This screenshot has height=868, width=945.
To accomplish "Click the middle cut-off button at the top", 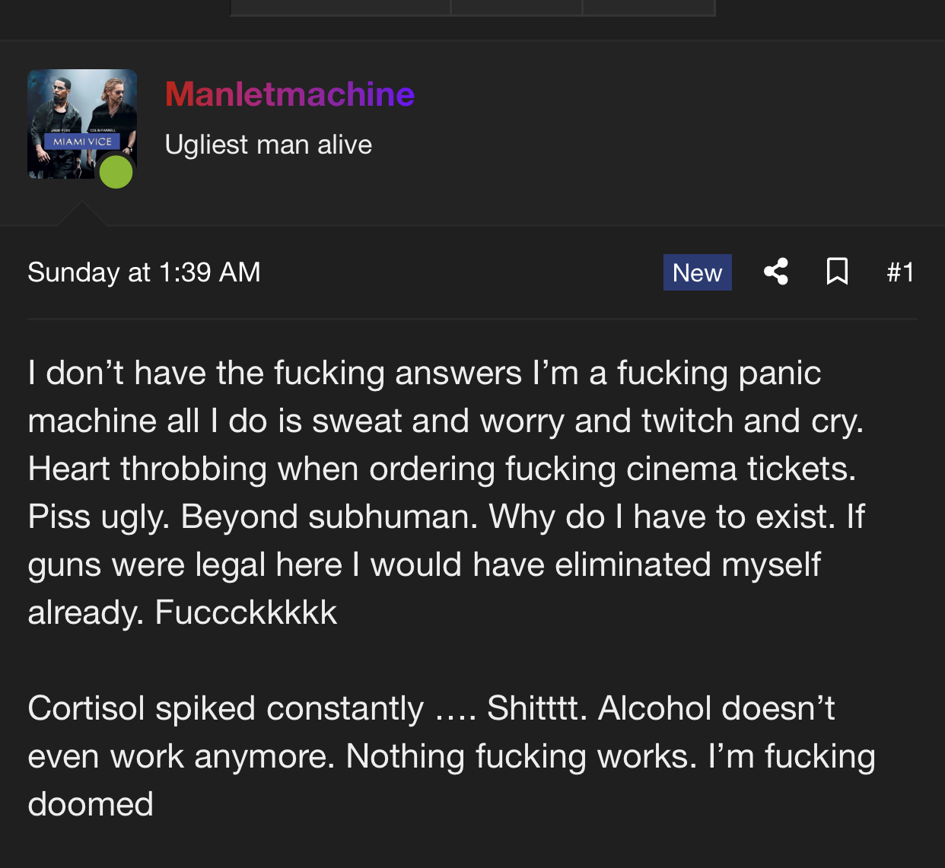I will coord(517,7).
